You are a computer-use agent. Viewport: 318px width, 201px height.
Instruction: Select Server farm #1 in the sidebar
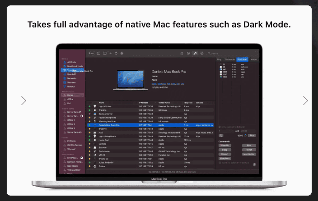[73, 112]
